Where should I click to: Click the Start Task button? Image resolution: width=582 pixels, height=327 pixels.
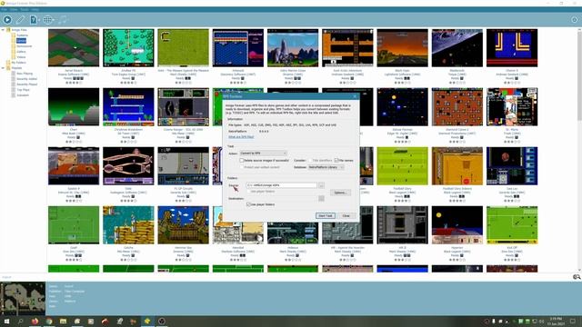click(x=326, y=216)
